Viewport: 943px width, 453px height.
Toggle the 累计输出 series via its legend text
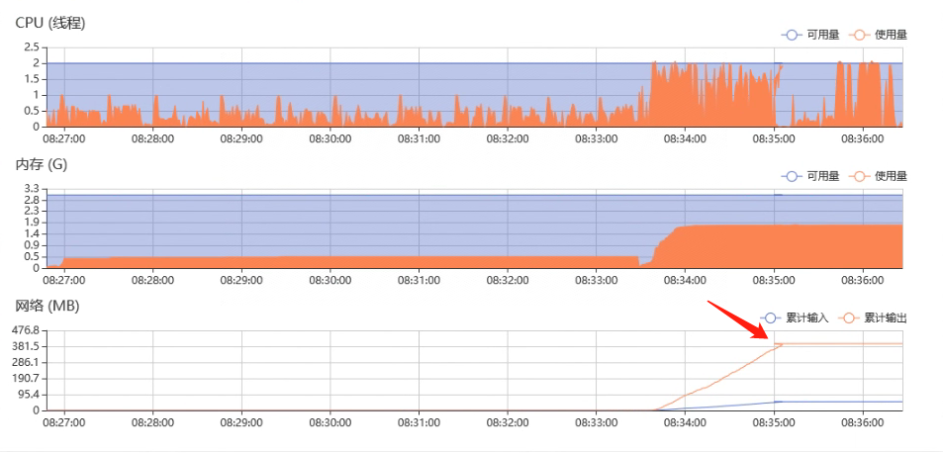(886, 318)
